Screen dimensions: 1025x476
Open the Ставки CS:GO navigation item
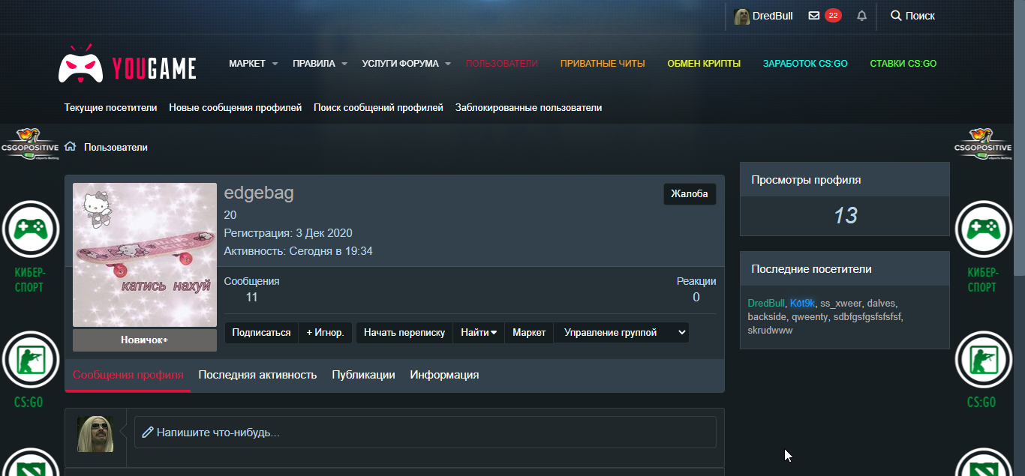tap(903, 64)
